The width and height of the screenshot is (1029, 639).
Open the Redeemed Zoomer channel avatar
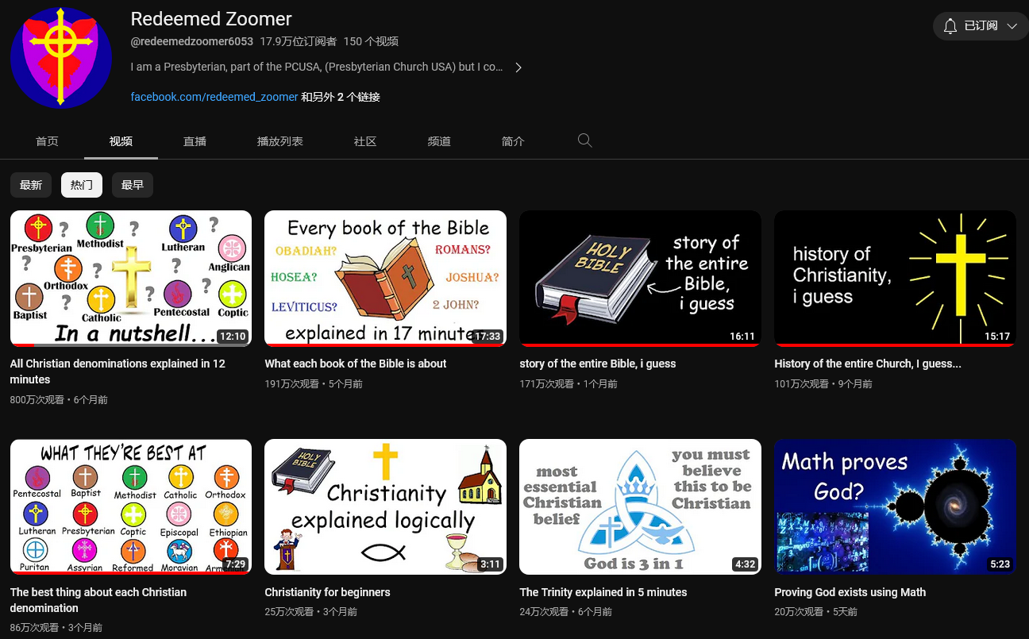point(61,57)
